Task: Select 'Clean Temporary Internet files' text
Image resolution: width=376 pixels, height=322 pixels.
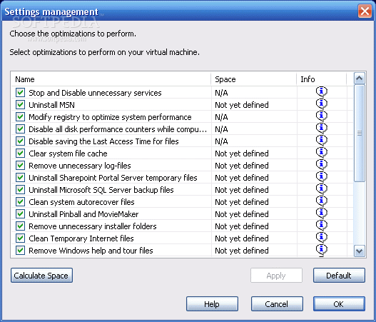Action: pos(81,238)
